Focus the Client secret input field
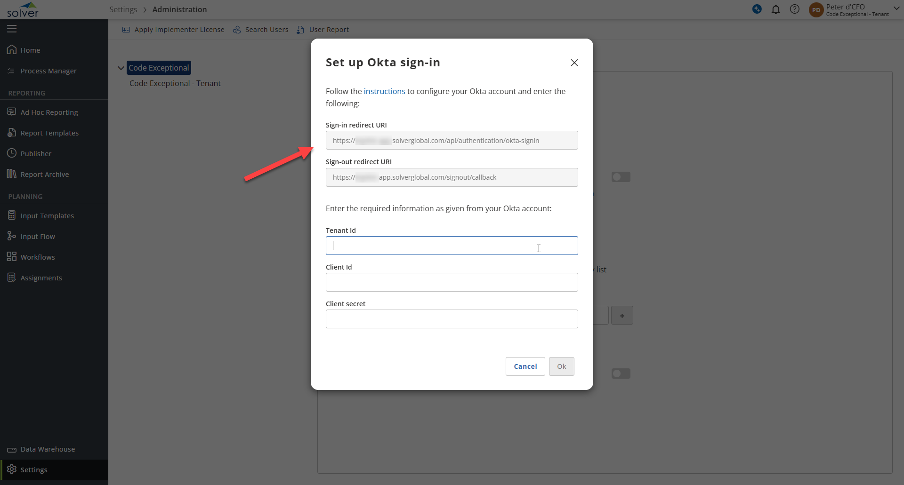This screenshot has width=904, height=485. [x=452, y=319]
